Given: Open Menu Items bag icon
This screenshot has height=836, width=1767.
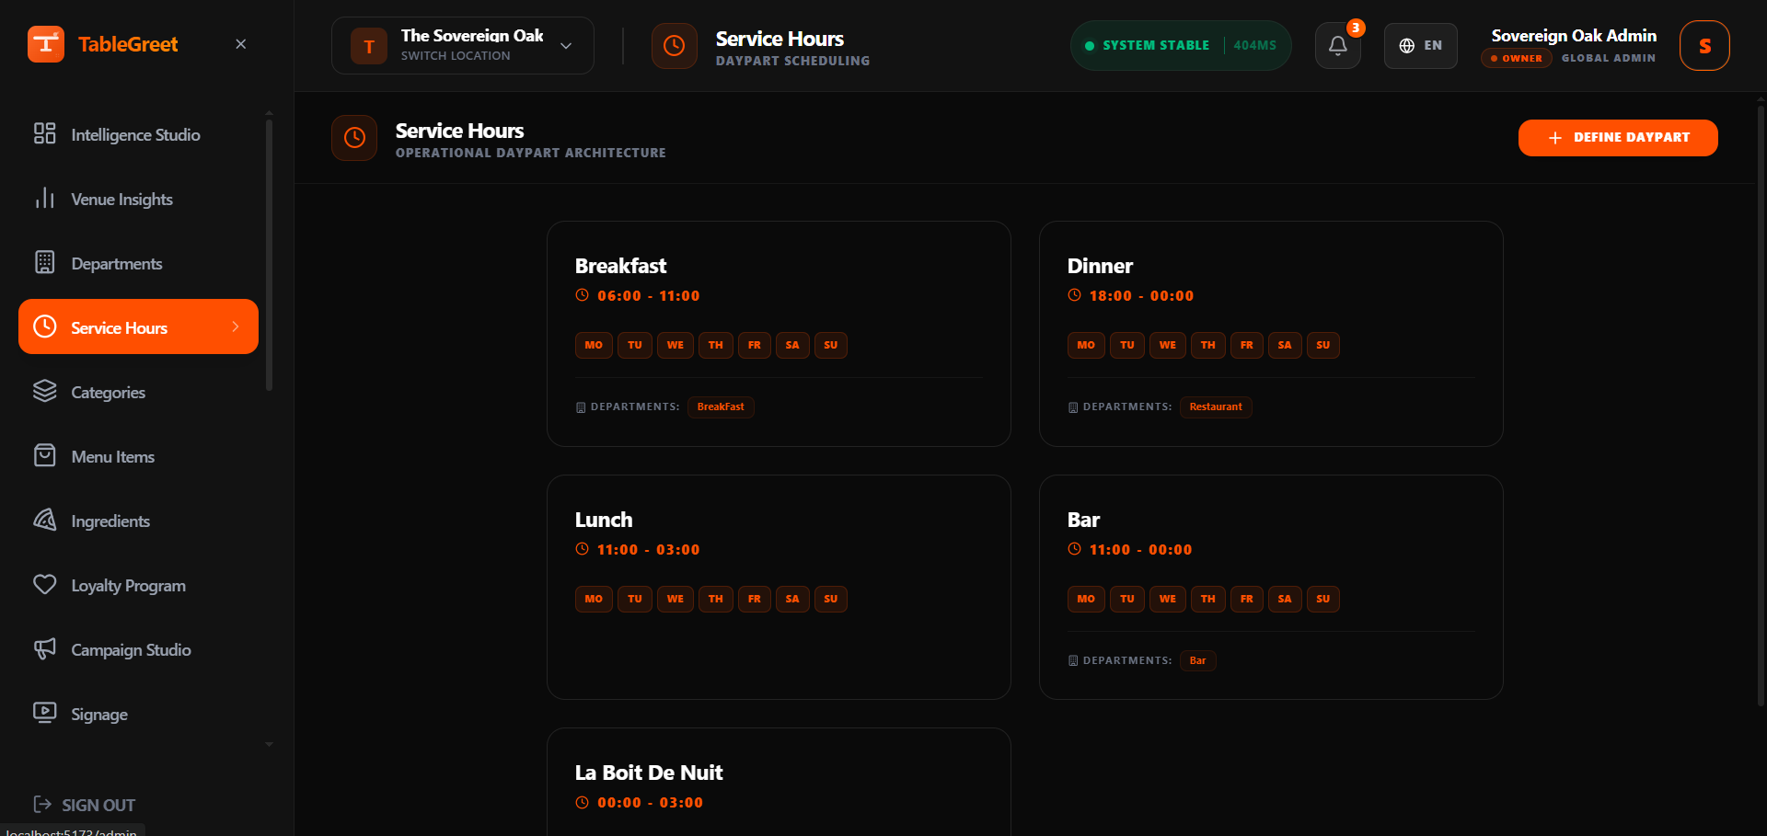Looking at the screenshot, I should coord(44,455).
